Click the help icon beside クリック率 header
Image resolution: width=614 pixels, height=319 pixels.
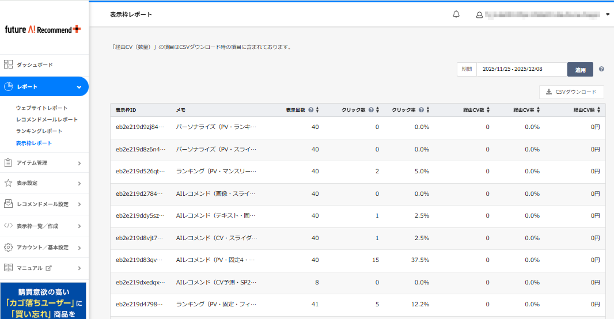(422, 110)
